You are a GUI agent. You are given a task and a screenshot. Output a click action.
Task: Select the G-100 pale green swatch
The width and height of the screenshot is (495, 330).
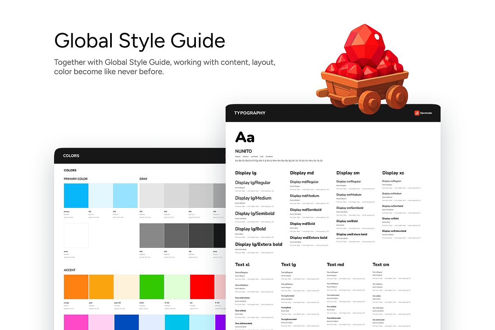pos(177,287)
